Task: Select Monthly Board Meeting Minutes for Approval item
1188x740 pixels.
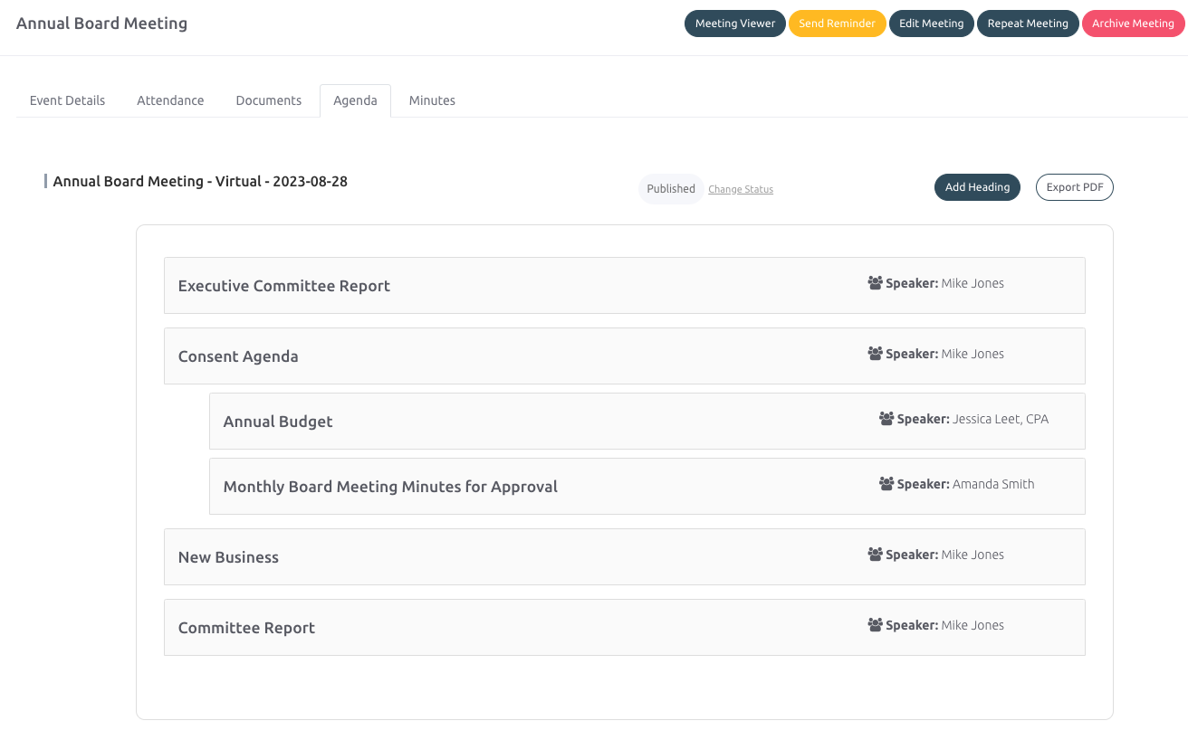Action: click(390, 487)
